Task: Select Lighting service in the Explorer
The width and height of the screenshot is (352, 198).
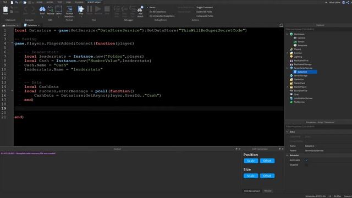Action: click(x=296, y=57)
